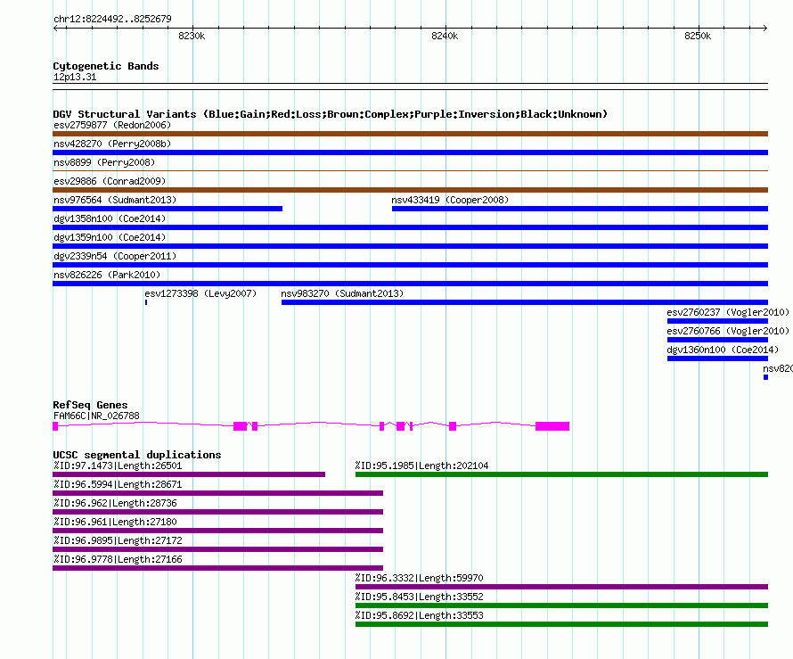Click the DGV Structural Variants track title
The height and width of the screenshot is (659, 793).
(x=330, y=114)
